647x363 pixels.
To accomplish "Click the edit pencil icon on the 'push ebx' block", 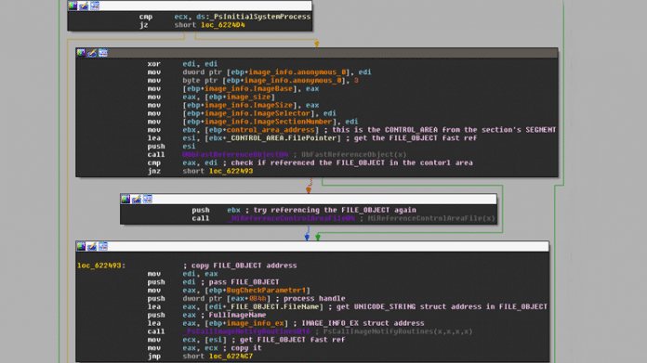I will point(137,200).
